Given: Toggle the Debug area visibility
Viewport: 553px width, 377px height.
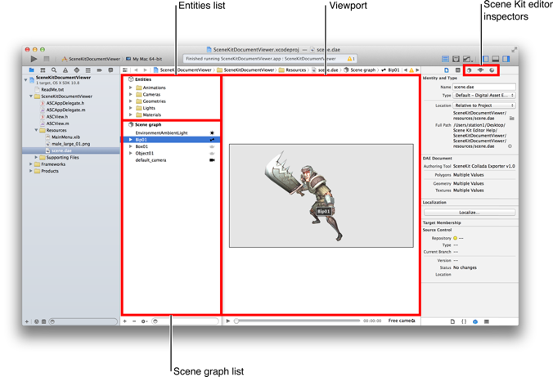Looking at the screenshot, I should point(496,59).
